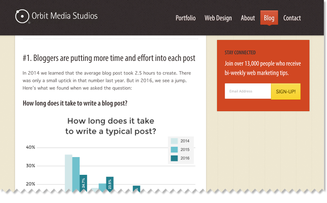Screen dimensions: 327x203
Task: Click subheading 'How long does it take to write a blog post?'
Action: tap(75, 103)
